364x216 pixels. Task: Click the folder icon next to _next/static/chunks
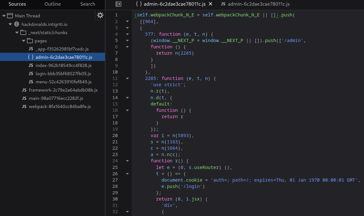click(x=23, y=32)
